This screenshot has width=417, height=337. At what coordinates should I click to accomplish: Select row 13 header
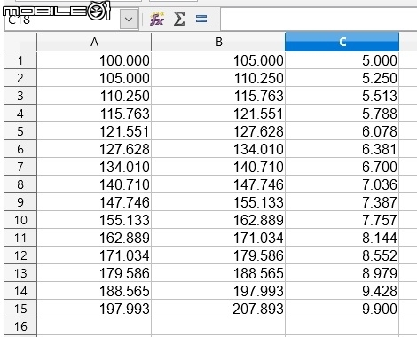point(20,273)
